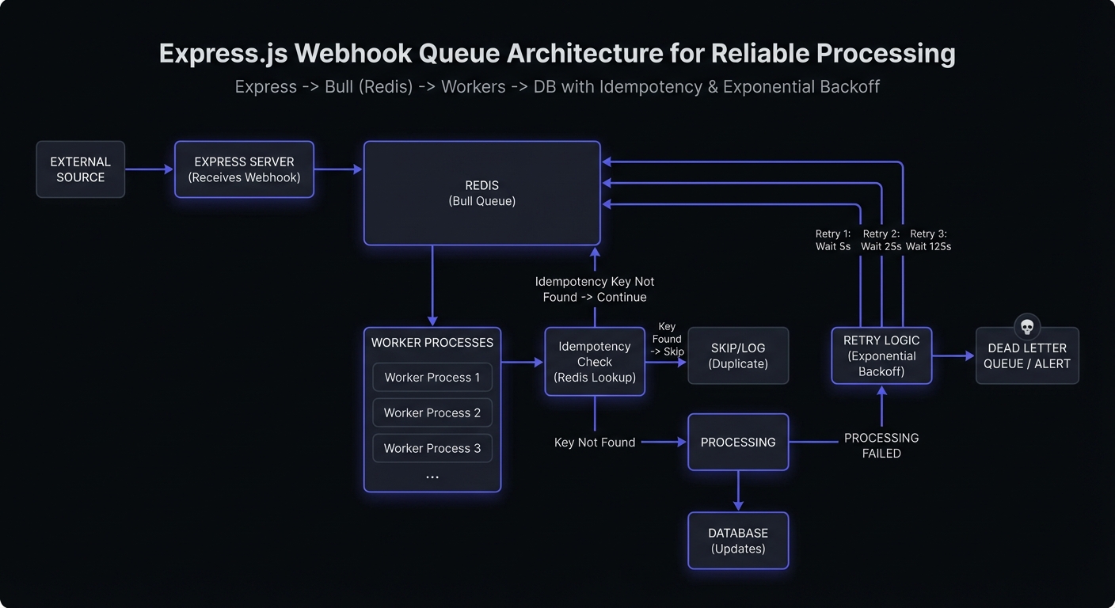Screen dimensions: 1115x608
Task: Click the Retry 1: Wait 5s label
Action: click(x=833, y=240)
